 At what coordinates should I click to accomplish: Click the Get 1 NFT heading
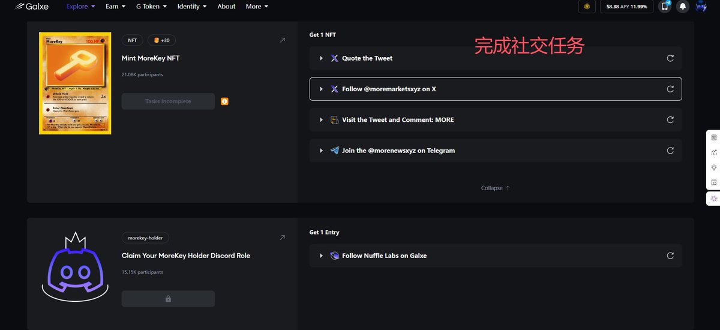323,35
